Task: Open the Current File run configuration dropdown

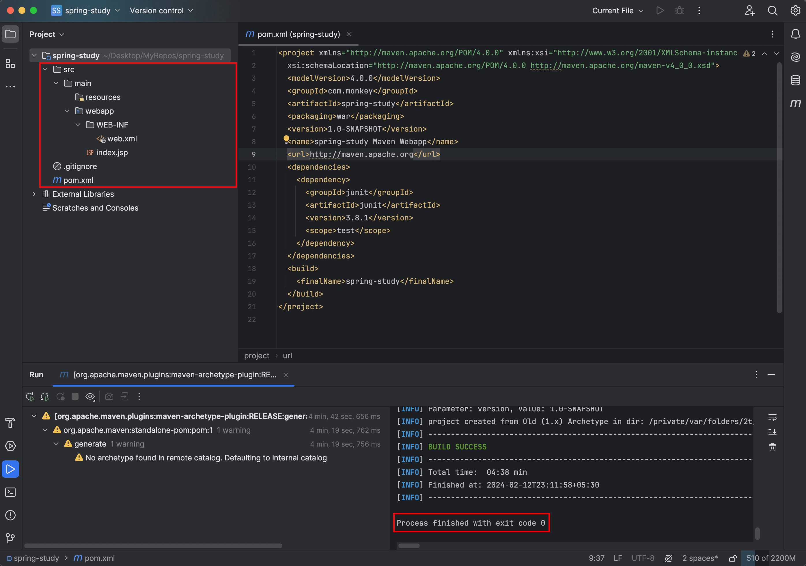Action: point(618,10)
